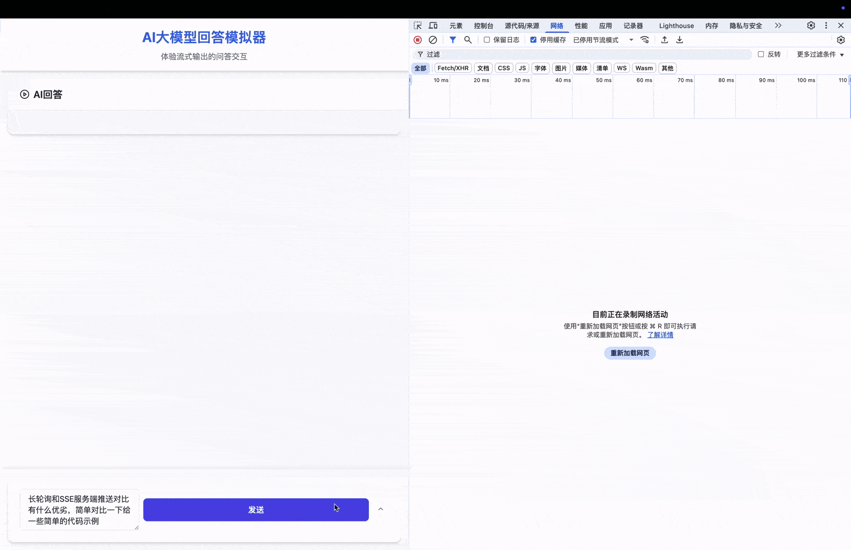The width and height of the screenshot is (851, 550).
Task: Expand 更多过滤条件 dropdown
Action: click(x=820, y=54)
